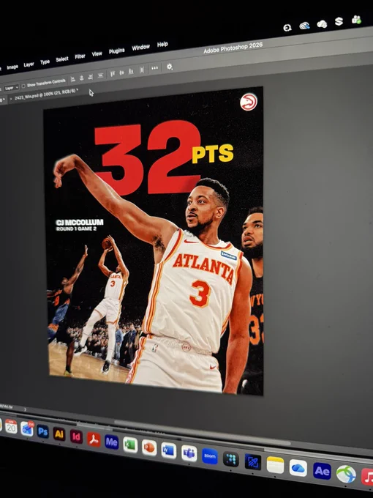
Task: Open the dotted-grid app icon in the Dock
Action: [231, 459]
